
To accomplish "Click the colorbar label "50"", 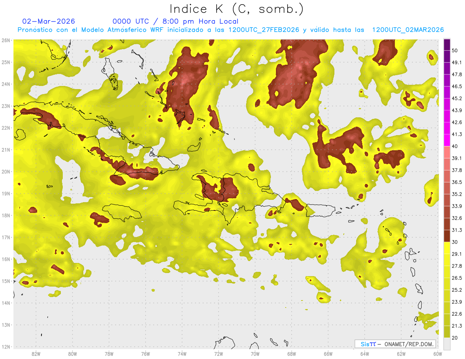I will (x=455, y=50).
